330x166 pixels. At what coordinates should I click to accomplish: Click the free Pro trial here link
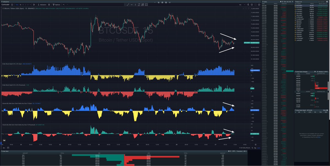click(x=319, y=137)
